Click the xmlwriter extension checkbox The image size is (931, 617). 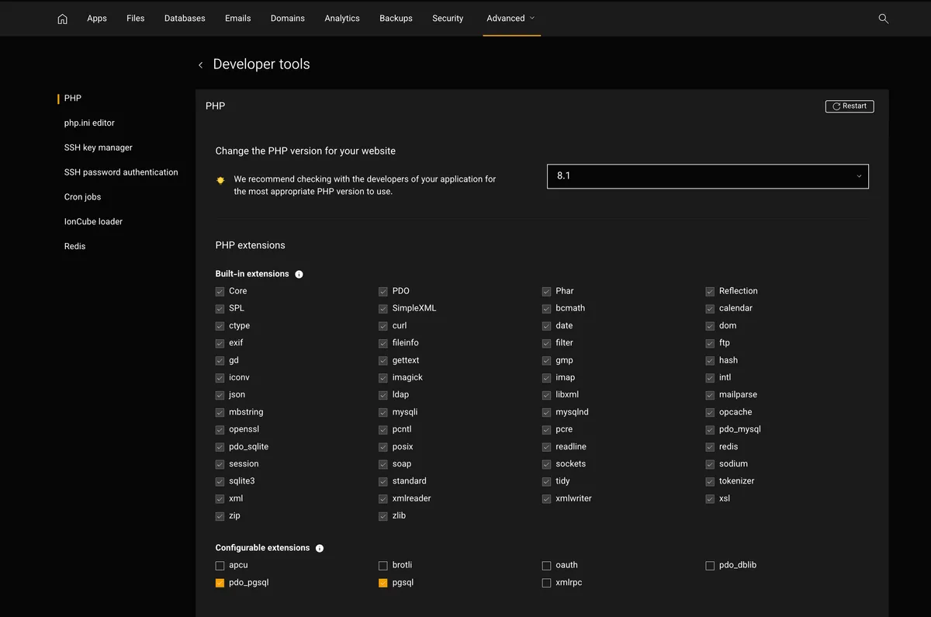coord(547,499)
